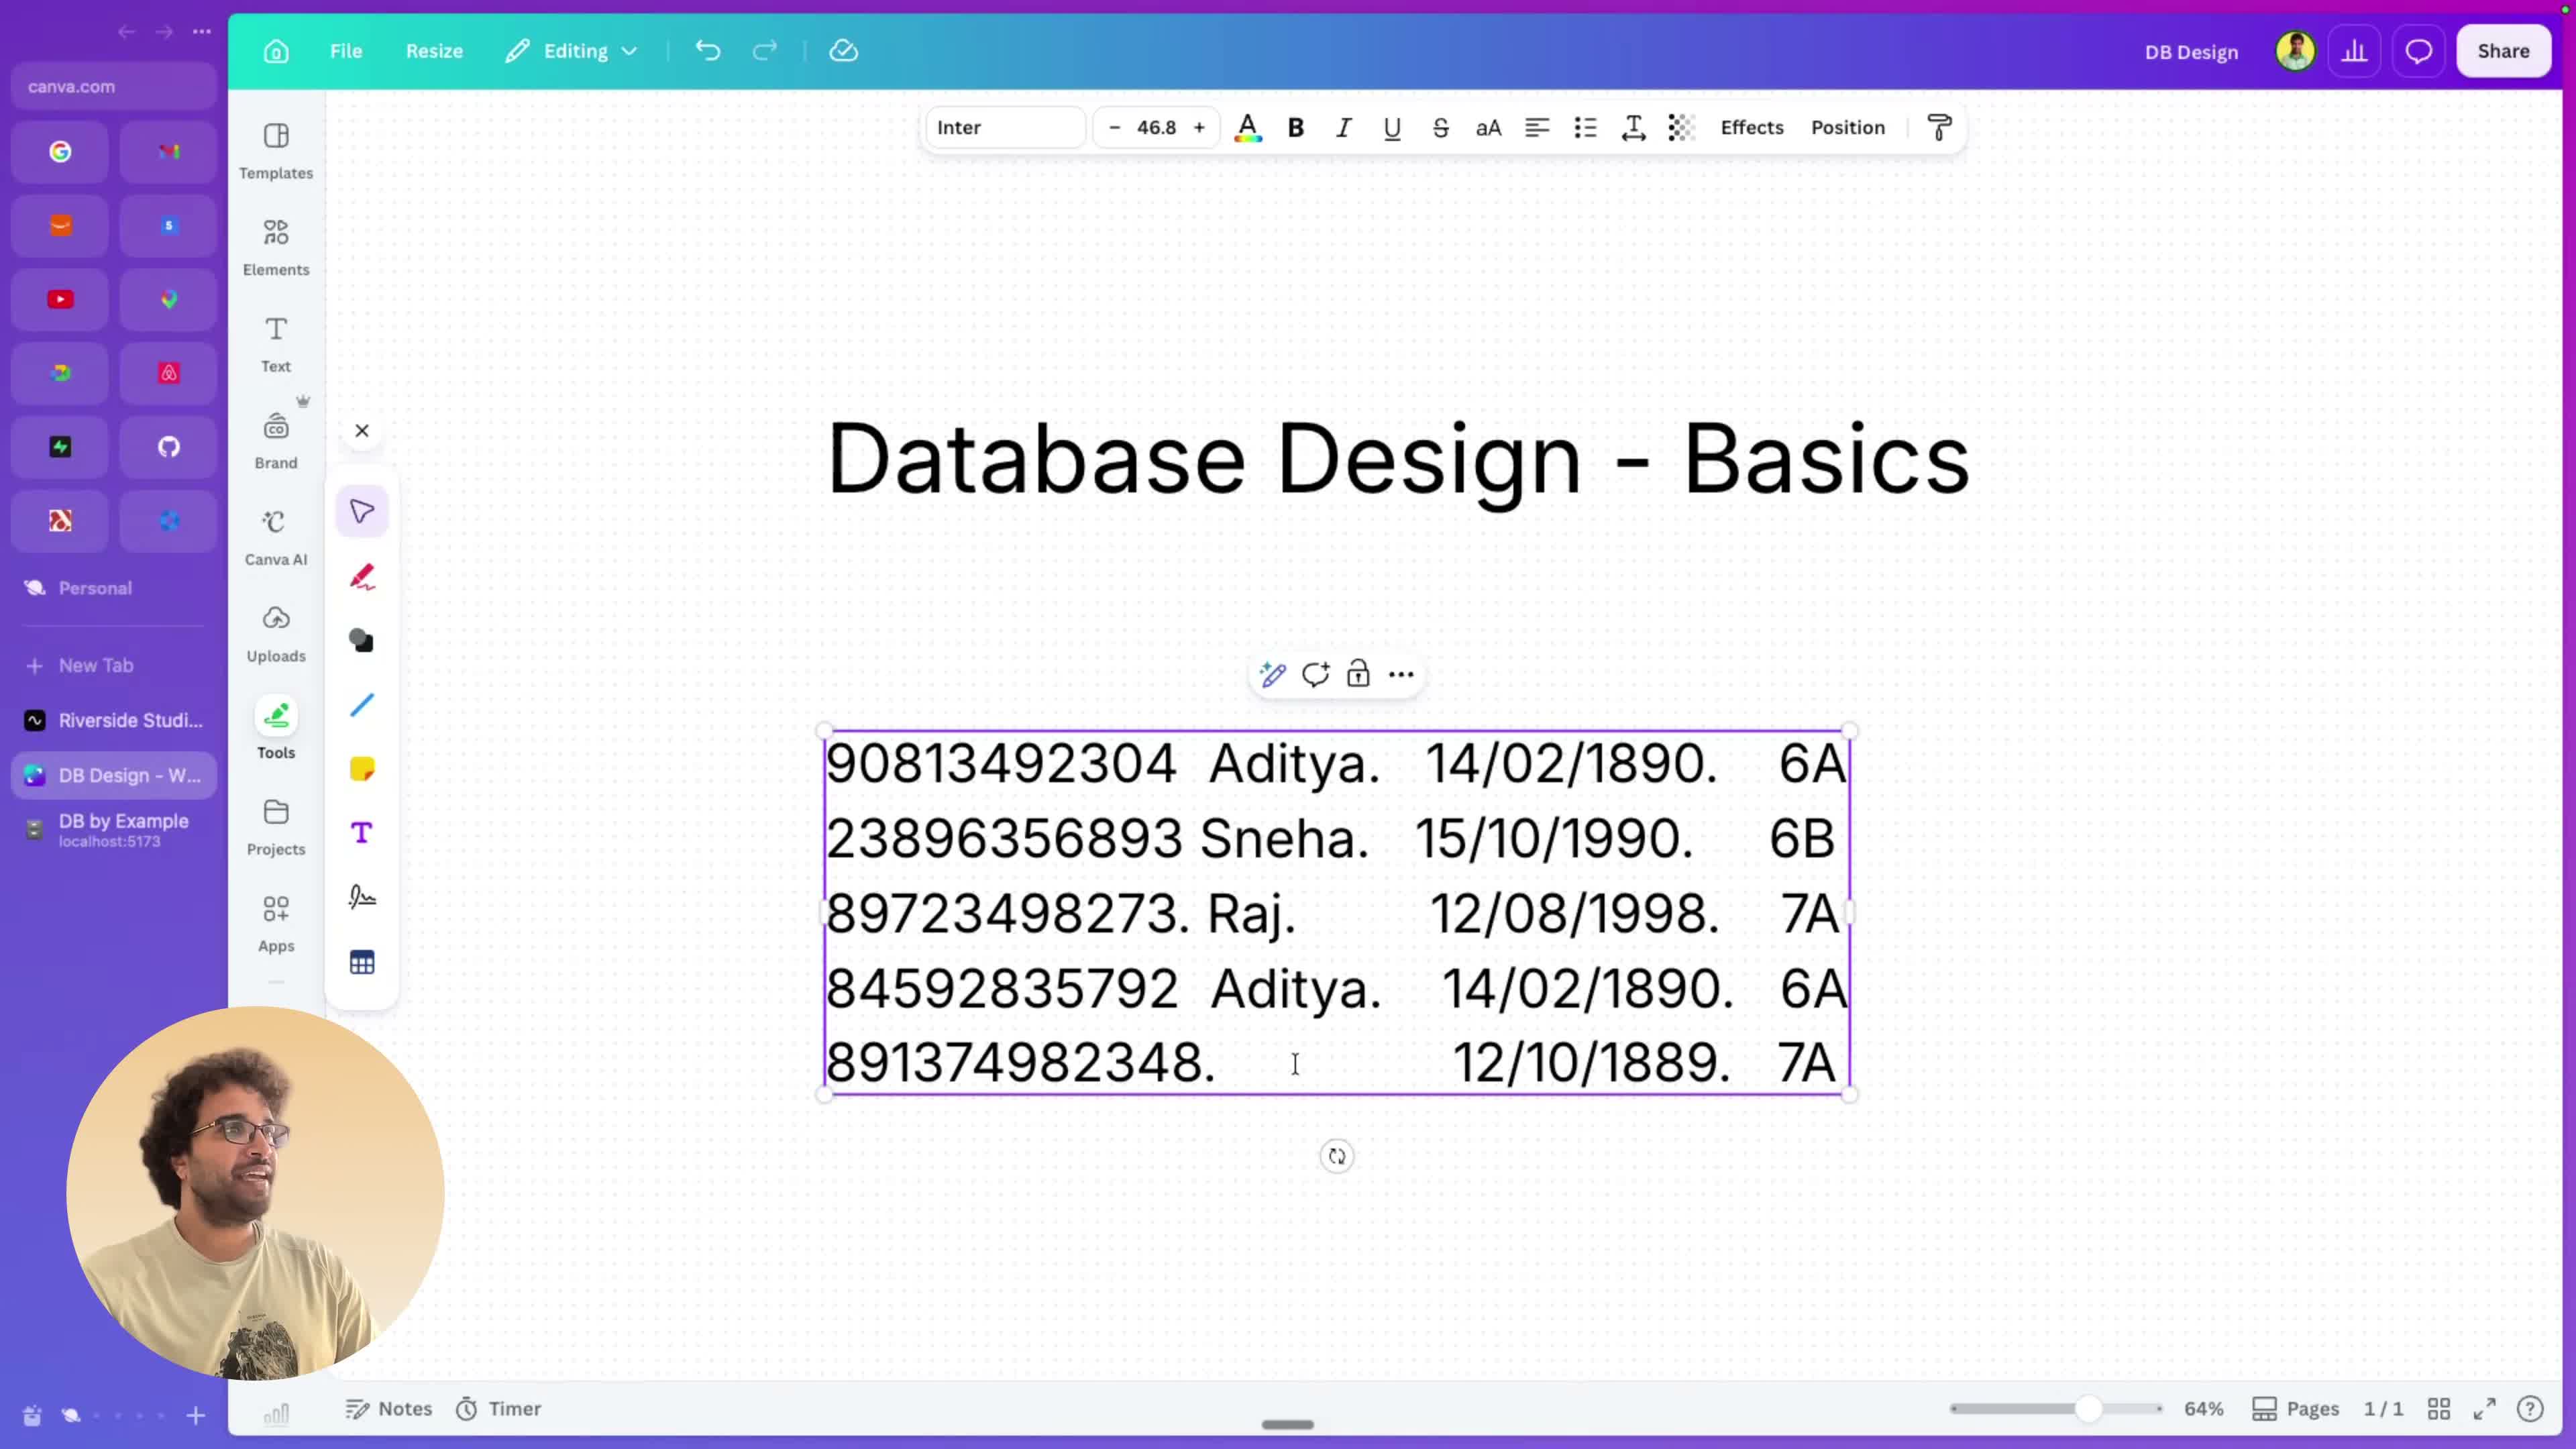Open the Elements panel
This screenshot has width=2576, height=1449.
coord(276,247)
